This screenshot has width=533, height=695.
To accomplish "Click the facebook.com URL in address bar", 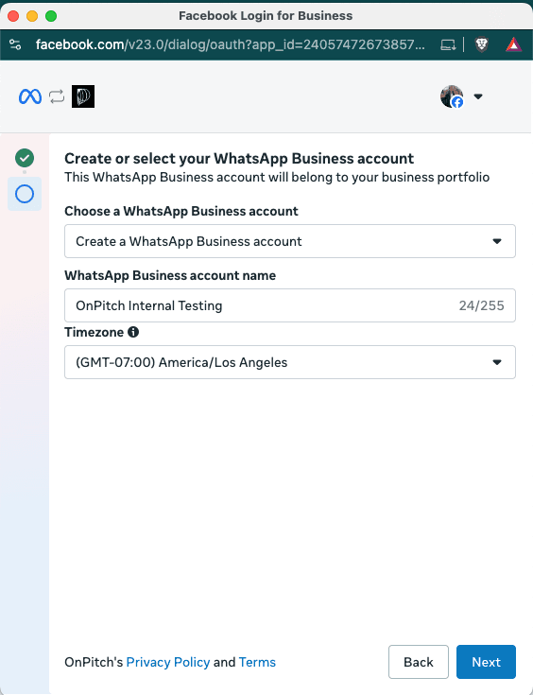I will pyautogui.click(x=231, y=44).
